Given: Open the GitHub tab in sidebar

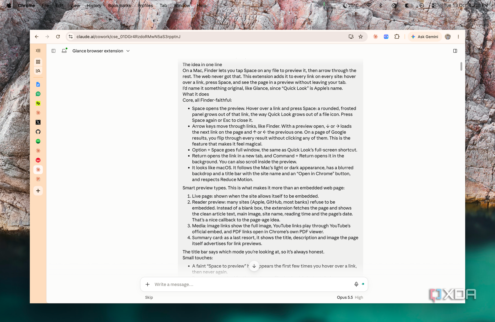Looking at the screenshot, I should [x=38, y=132].
